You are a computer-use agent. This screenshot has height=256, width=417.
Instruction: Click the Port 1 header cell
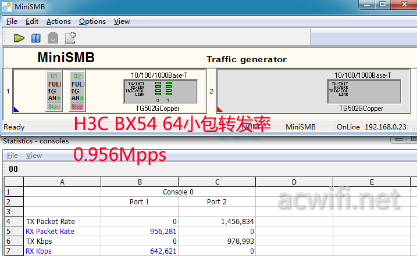click(x=140, y=202)
